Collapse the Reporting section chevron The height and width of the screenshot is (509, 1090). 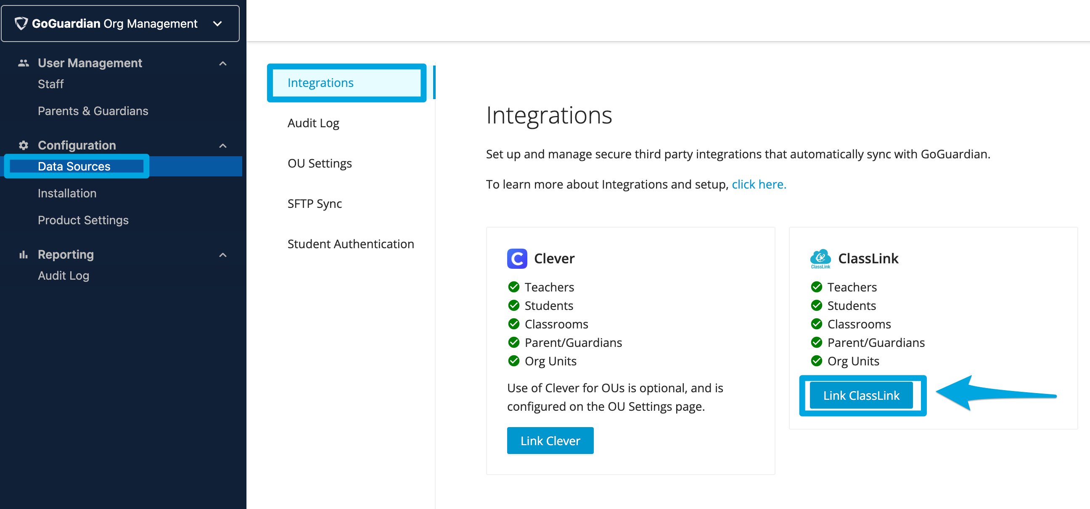(222, 255)
